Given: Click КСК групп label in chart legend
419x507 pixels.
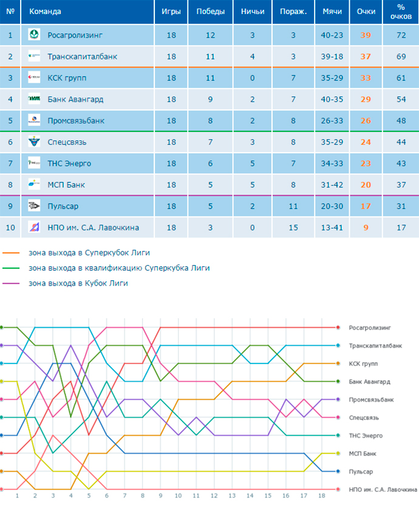Looking at the screenshot, I should [363, 364].
